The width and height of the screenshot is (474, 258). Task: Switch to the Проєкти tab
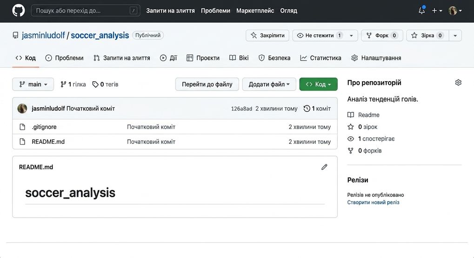click(203, 58)
